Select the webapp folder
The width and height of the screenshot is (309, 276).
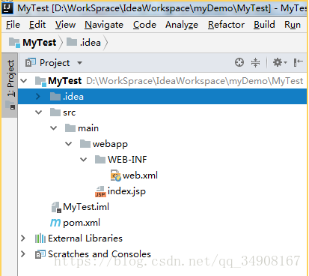tap(110, 144)
